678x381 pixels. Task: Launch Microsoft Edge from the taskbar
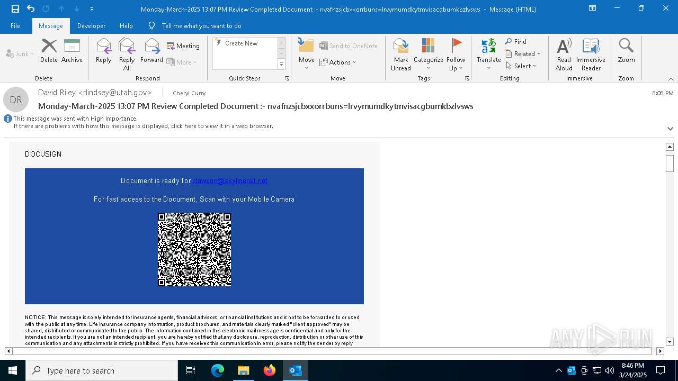point(217,370)
